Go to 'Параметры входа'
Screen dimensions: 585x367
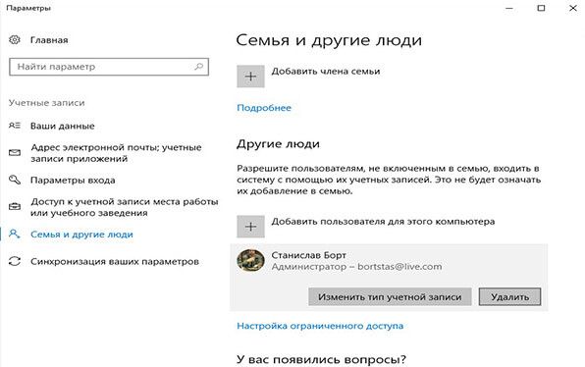[x=73, y=181]
